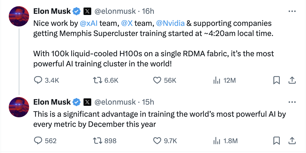Open the first tweet's more options menu

(x=292, y=11)
